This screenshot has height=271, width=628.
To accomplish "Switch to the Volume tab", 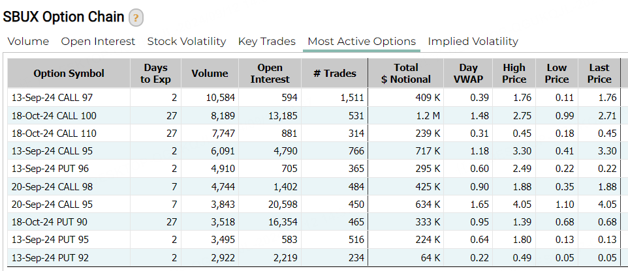I will 28,42.
